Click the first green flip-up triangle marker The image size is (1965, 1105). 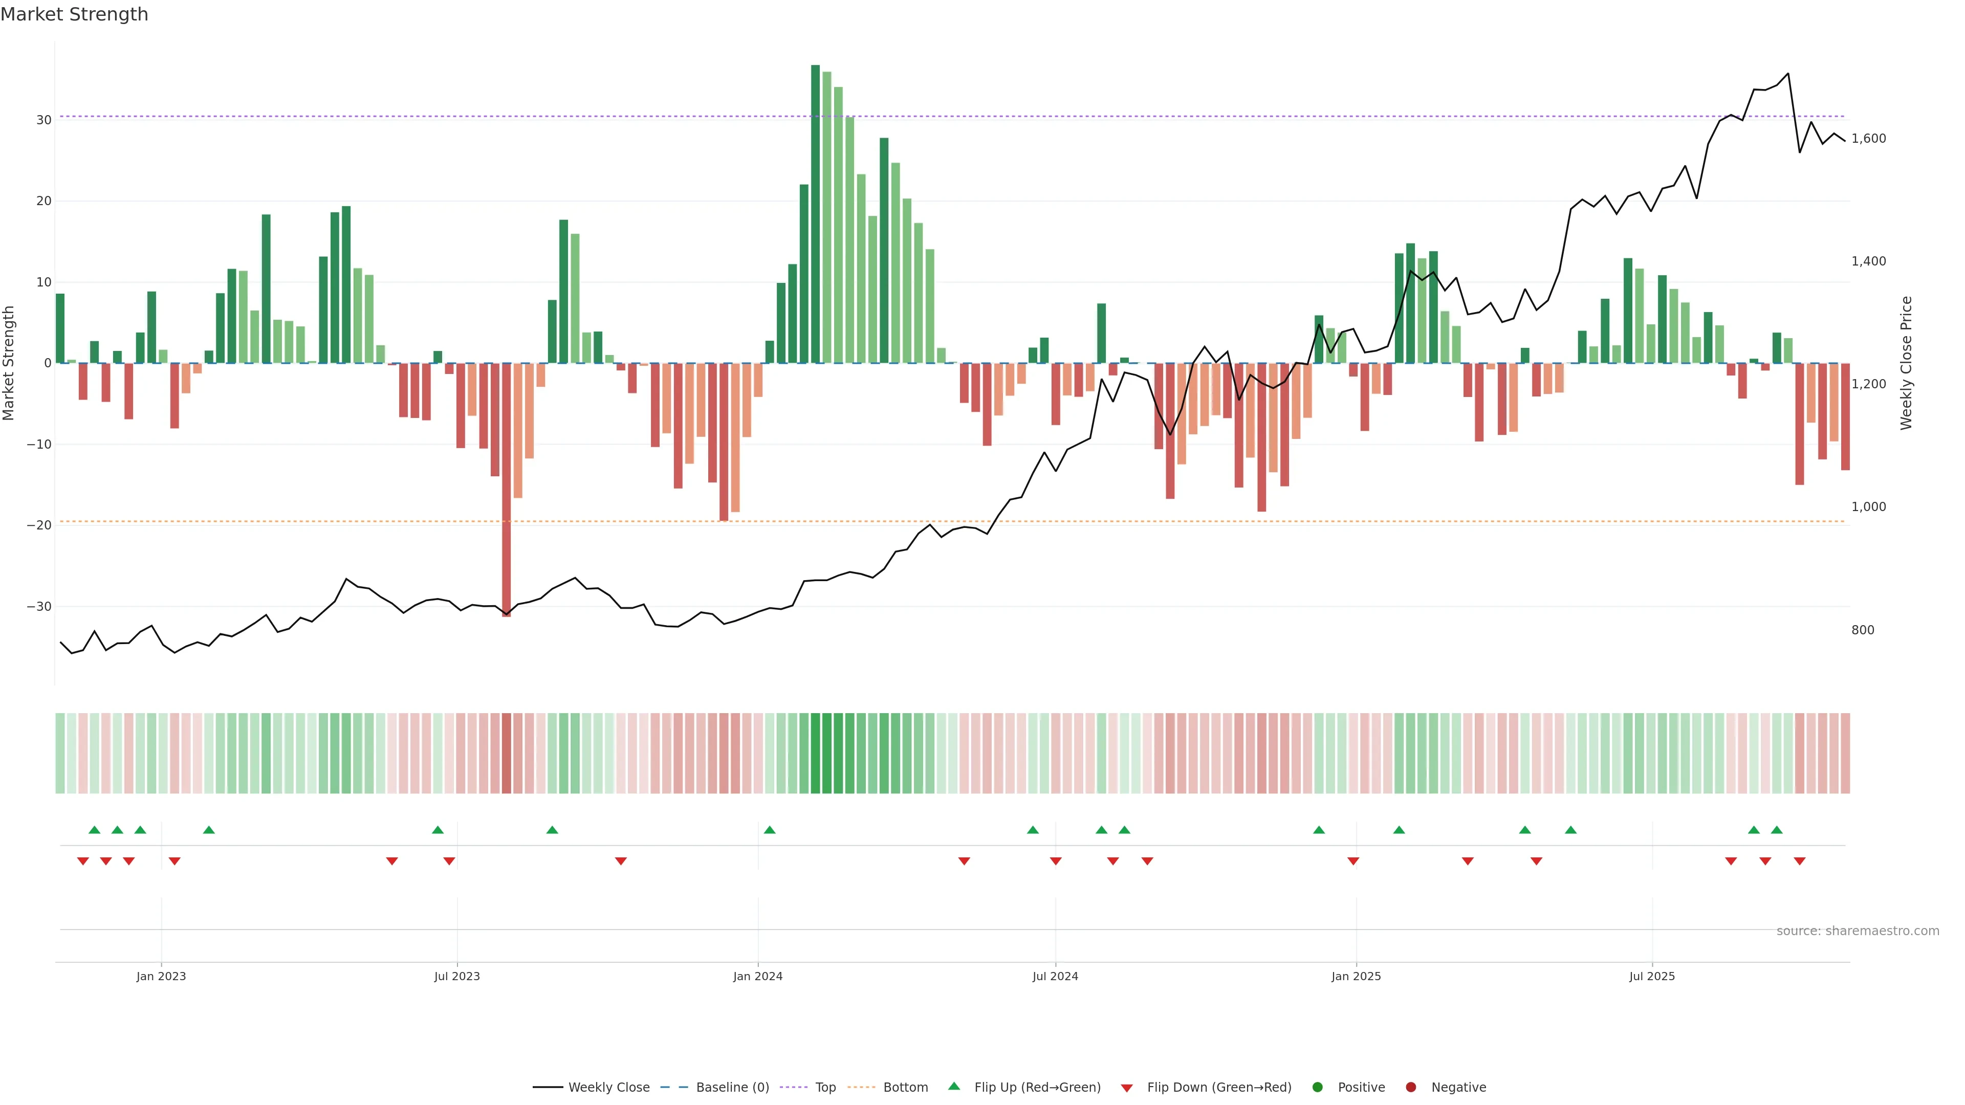95,830
